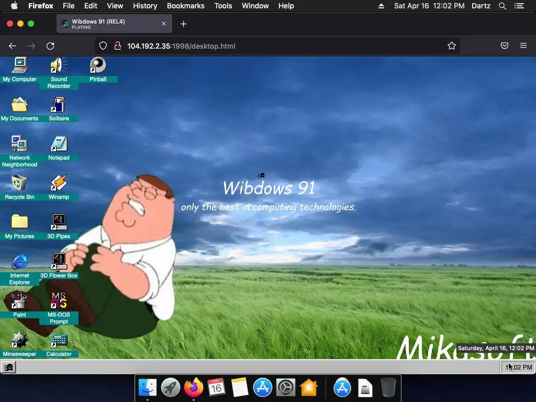This screenshot has height=402, width=536.
Task: Launch Sound Recorder from the desktop
Action: [x=59, y=72]
